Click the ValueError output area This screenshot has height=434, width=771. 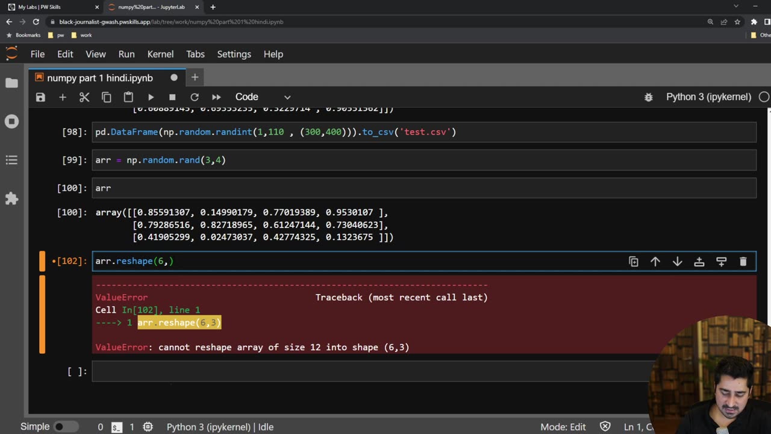click(x=424, y=315)
